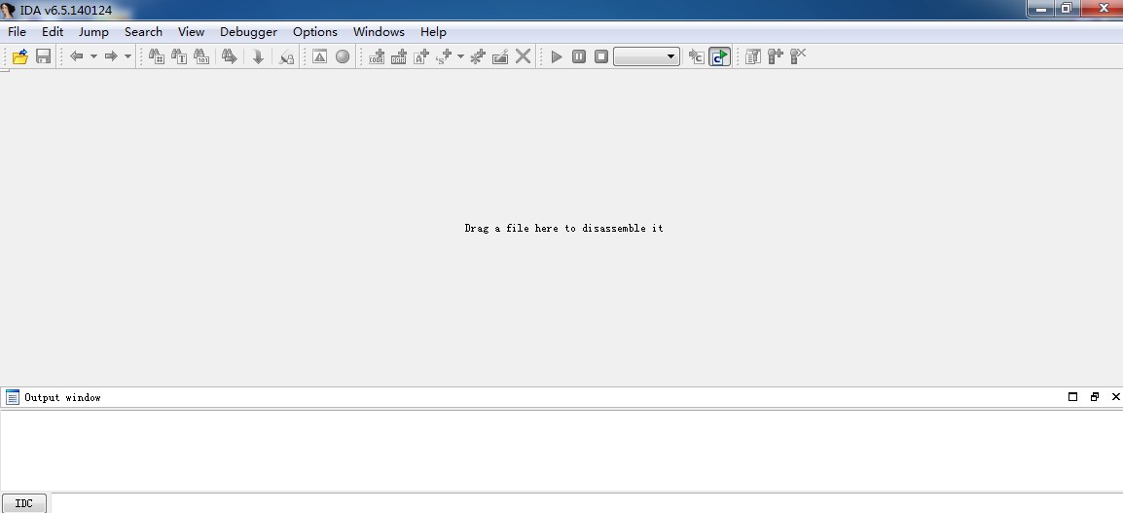1123x513 pixels.
Task: Click the save floppy disk icon
Action: (43, 56)
